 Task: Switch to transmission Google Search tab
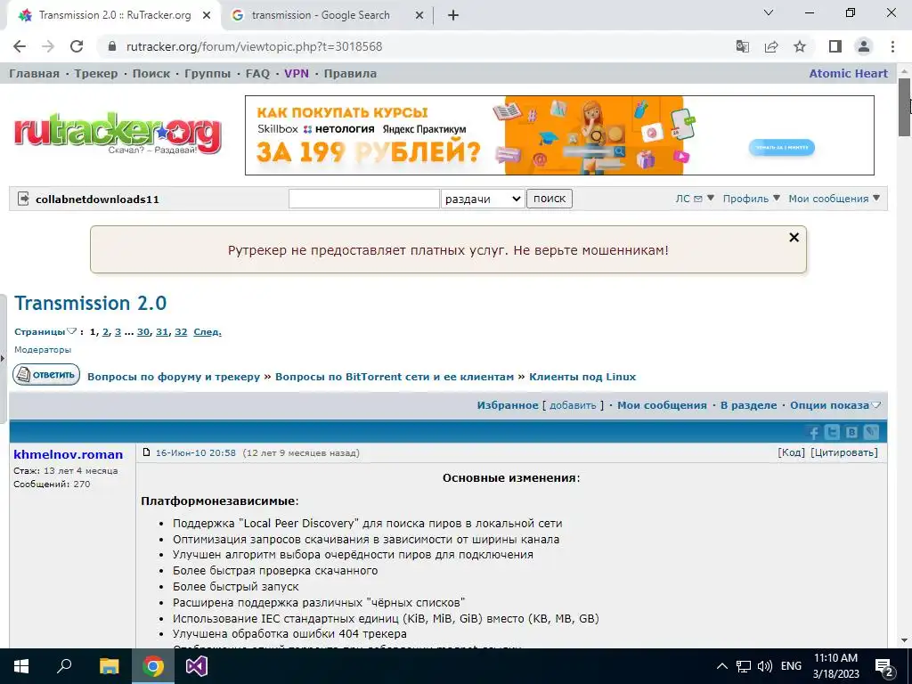[321, 15]
